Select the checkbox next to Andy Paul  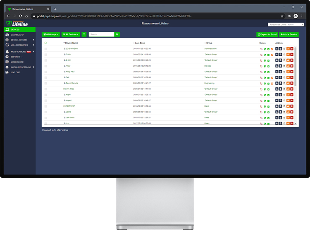(x=45, y=72)
